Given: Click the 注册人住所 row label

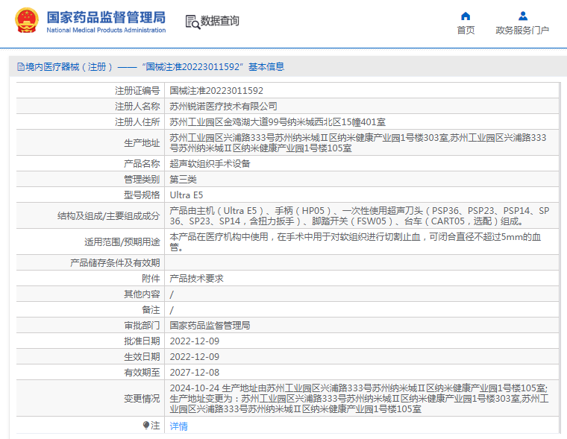Looking at the screenshot, I should [137, 122].
